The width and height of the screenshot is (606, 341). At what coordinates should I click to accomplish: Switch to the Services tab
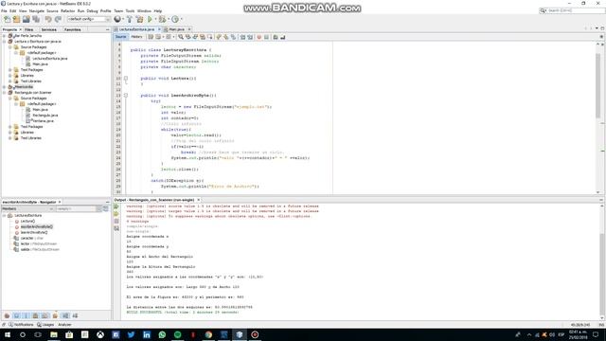click(x=48, y=29)
